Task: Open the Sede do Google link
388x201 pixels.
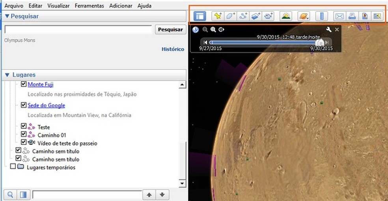Action: point(46,105)
